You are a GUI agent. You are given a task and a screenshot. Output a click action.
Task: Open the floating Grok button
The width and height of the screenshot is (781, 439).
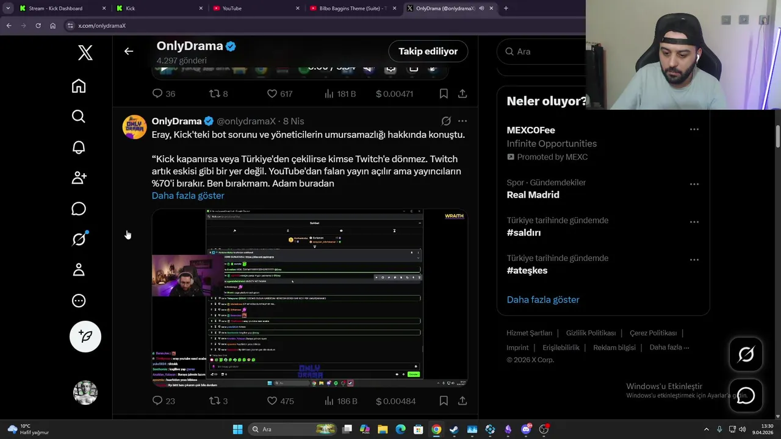coord(746,354)
